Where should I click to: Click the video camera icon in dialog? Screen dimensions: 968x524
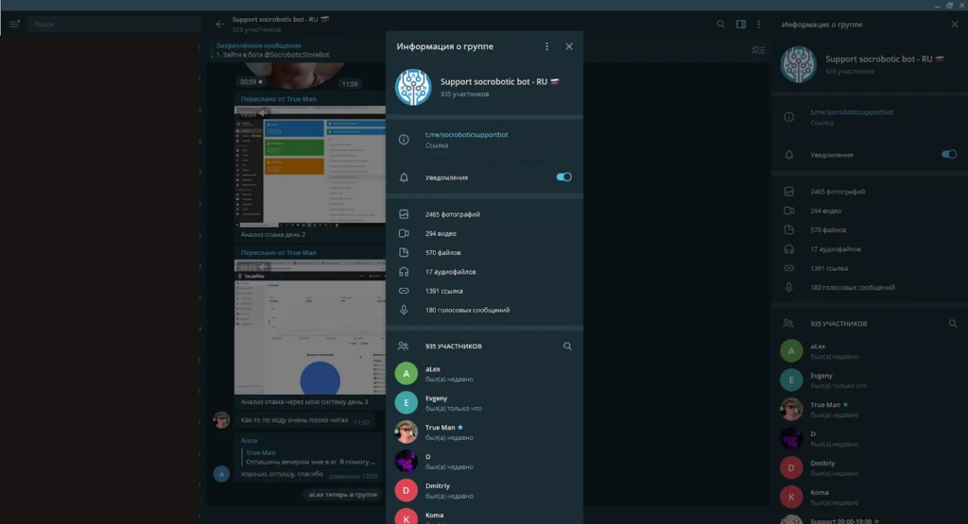(x=404, y=233)
